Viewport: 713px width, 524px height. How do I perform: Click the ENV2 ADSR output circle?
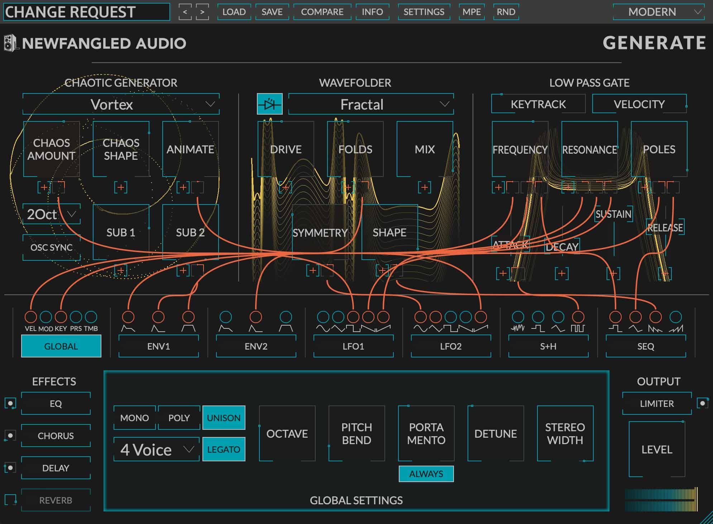pyautogui.click(x=226, y=317)
